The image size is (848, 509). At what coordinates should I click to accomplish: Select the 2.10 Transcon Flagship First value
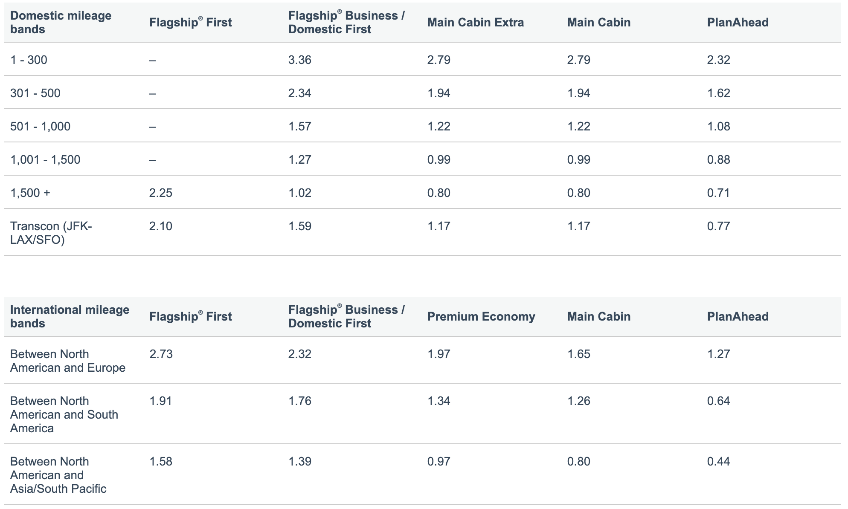pos(161,226)
